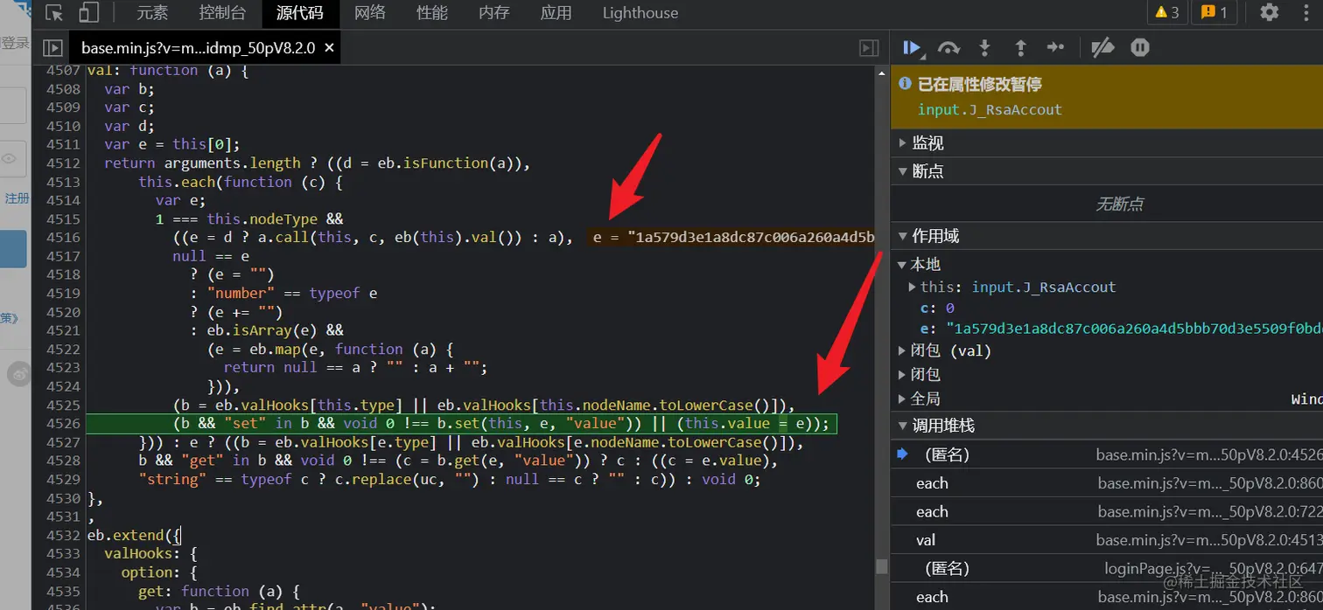
Task: Step out of current function
Action: (1020, 48)
